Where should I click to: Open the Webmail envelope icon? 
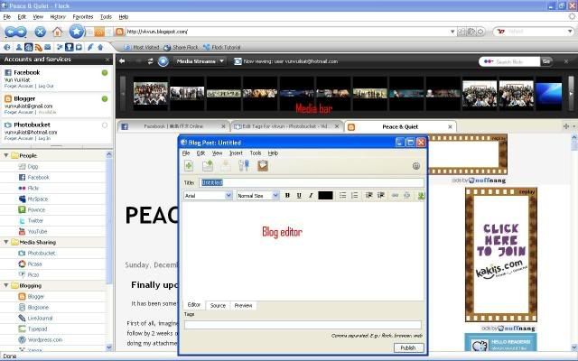48,47
